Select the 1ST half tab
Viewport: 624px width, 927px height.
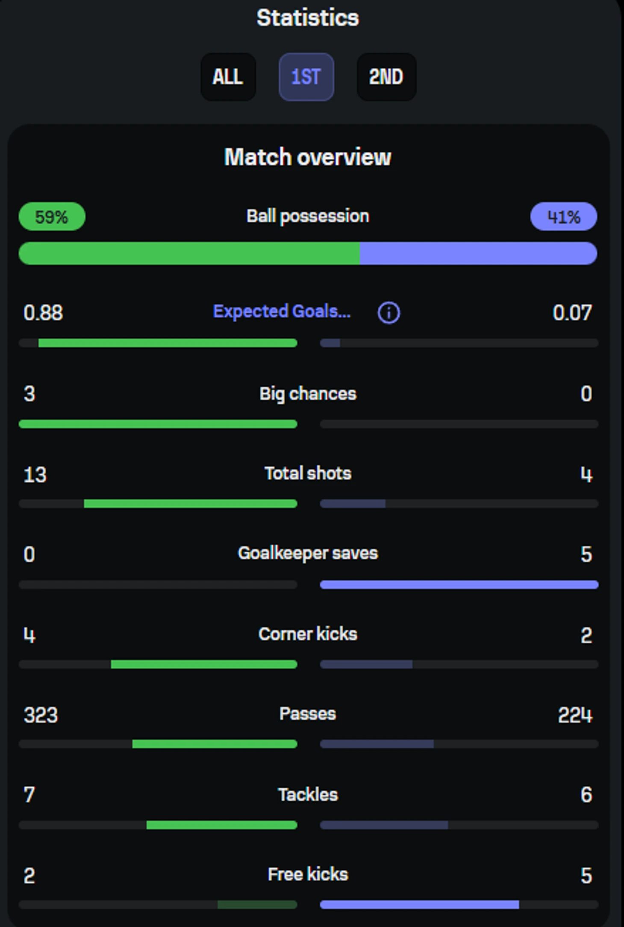pos(306,77)
